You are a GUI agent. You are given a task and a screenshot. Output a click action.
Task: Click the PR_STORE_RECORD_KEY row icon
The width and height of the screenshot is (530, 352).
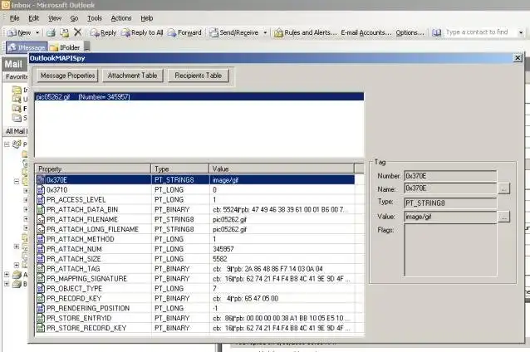point(41,328)
